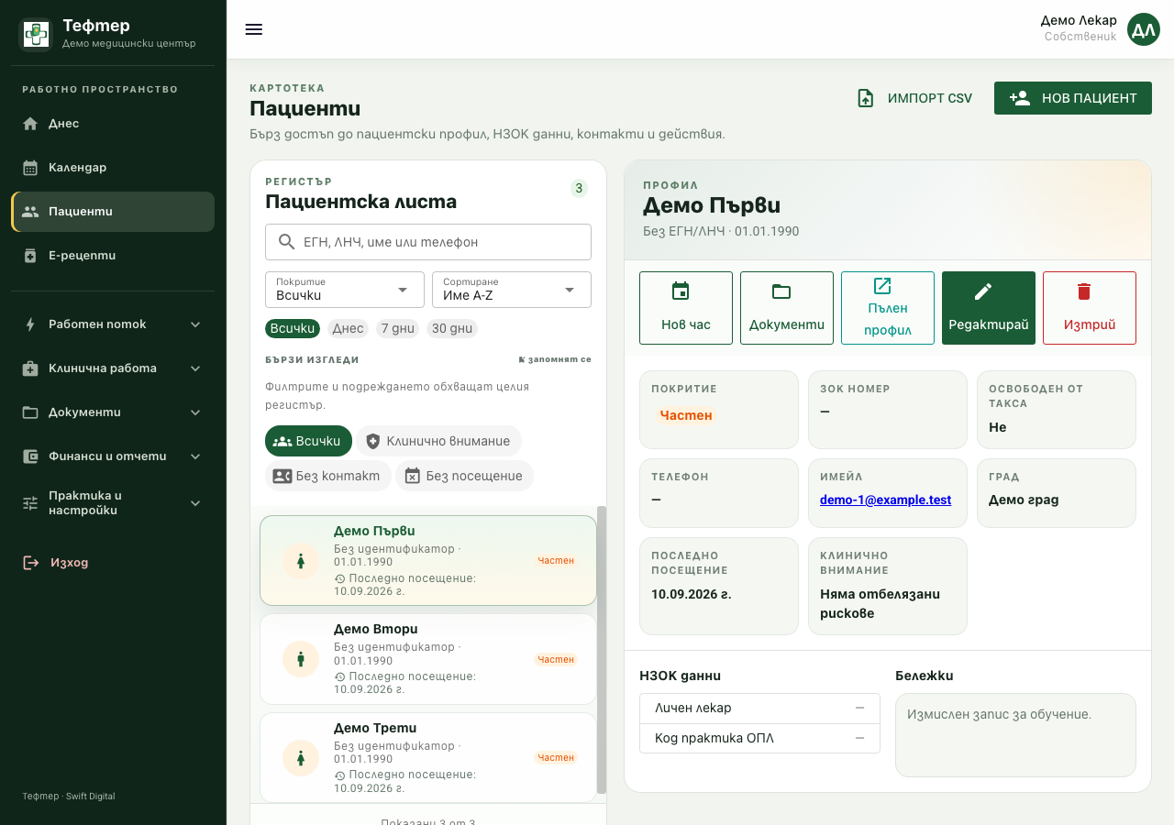Click the Тефтер logo icon
The height and width of the screenshot is (825, 1174).
click(36, 34)
